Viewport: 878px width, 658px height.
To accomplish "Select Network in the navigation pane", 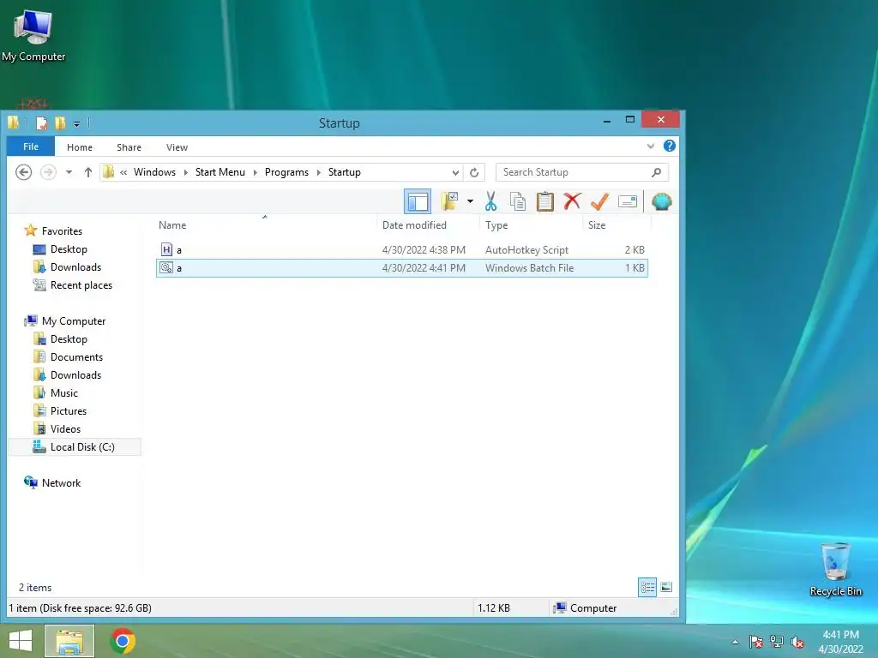I will point(52,482).
